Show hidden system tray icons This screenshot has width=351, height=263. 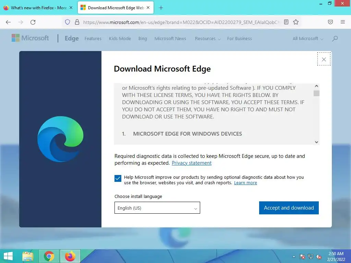294,256
